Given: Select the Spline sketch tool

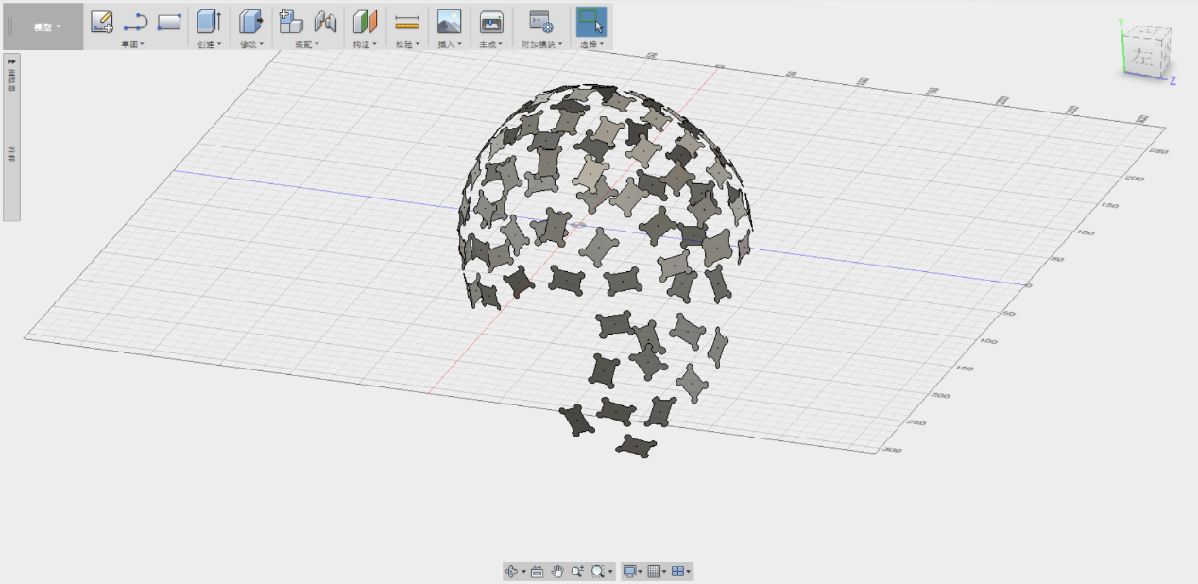Looking at the screenshot, I should pos(135,21).
